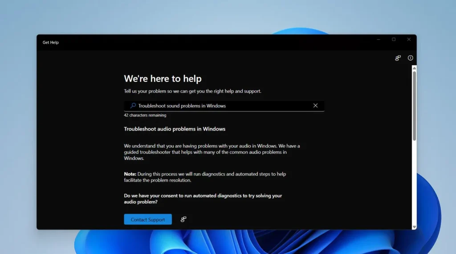The height and width of the screenshot is (254, 456).
Task: Click the Contact Support button
Action: pyautogui.click(x=148, y=219)
